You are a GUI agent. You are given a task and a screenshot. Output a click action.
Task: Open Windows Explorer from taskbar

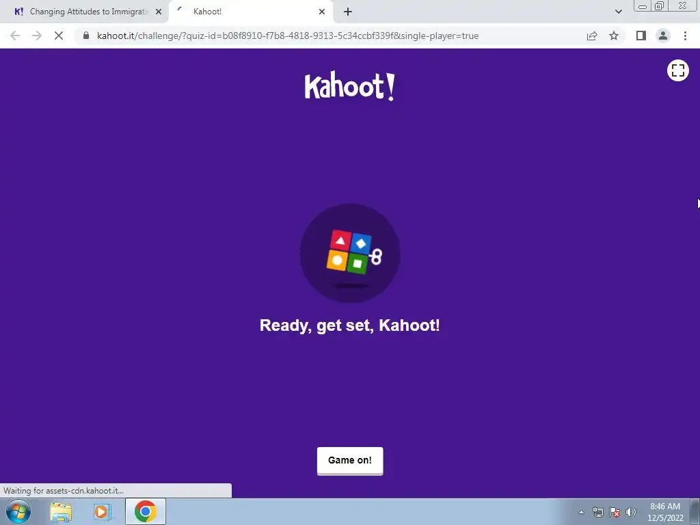coord(61,511)
